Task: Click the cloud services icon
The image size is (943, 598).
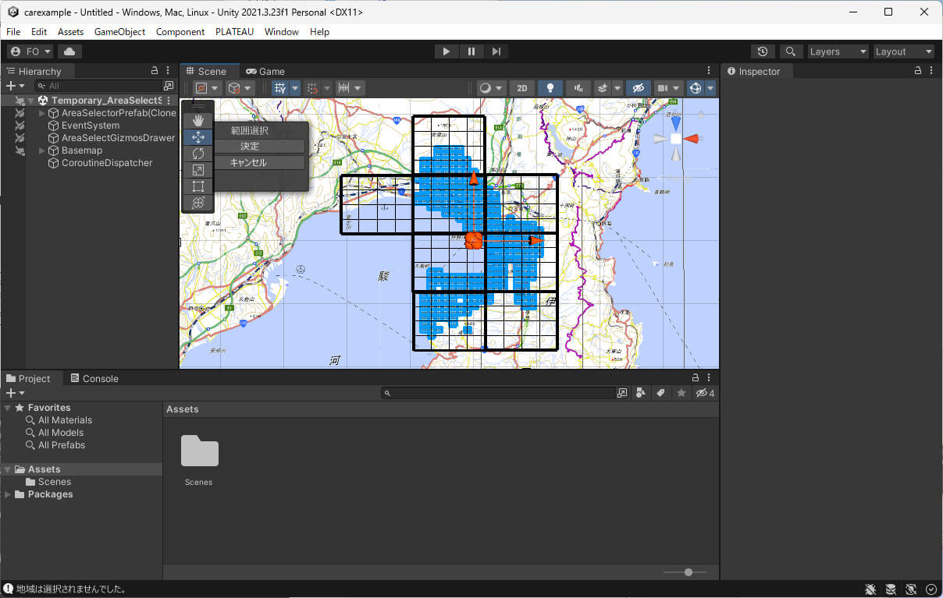Action: click(69, 51)
